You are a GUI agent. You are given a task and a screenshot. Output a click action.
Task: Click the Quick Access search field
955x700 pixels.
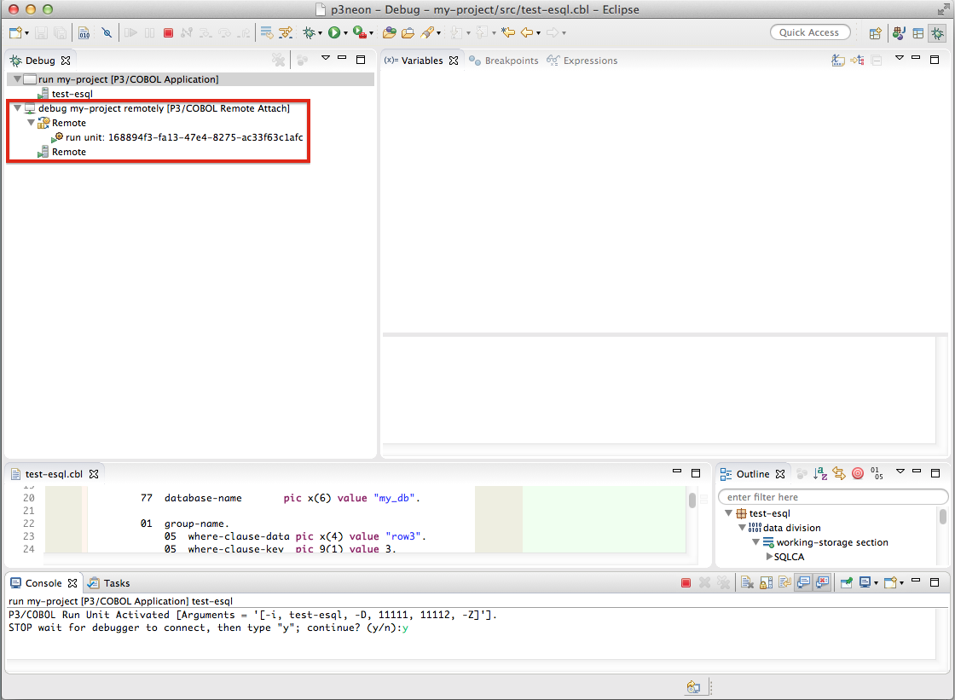pos(809,33)
